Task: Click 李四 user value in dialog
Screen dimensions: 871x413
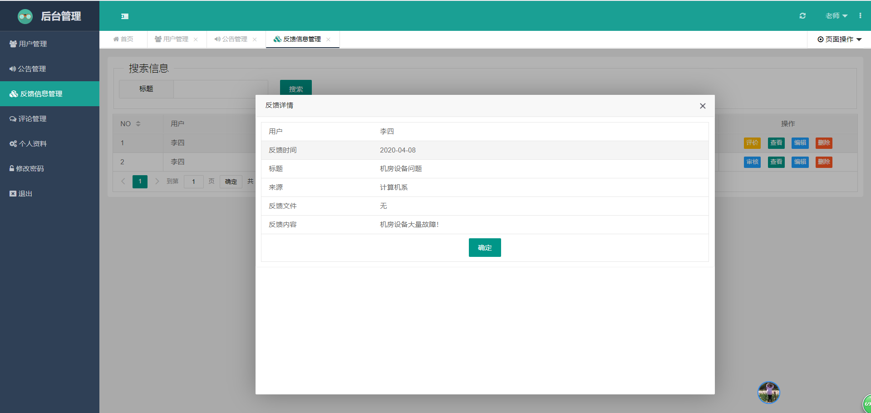Action: pyautogui.click(x=387, y=132)
